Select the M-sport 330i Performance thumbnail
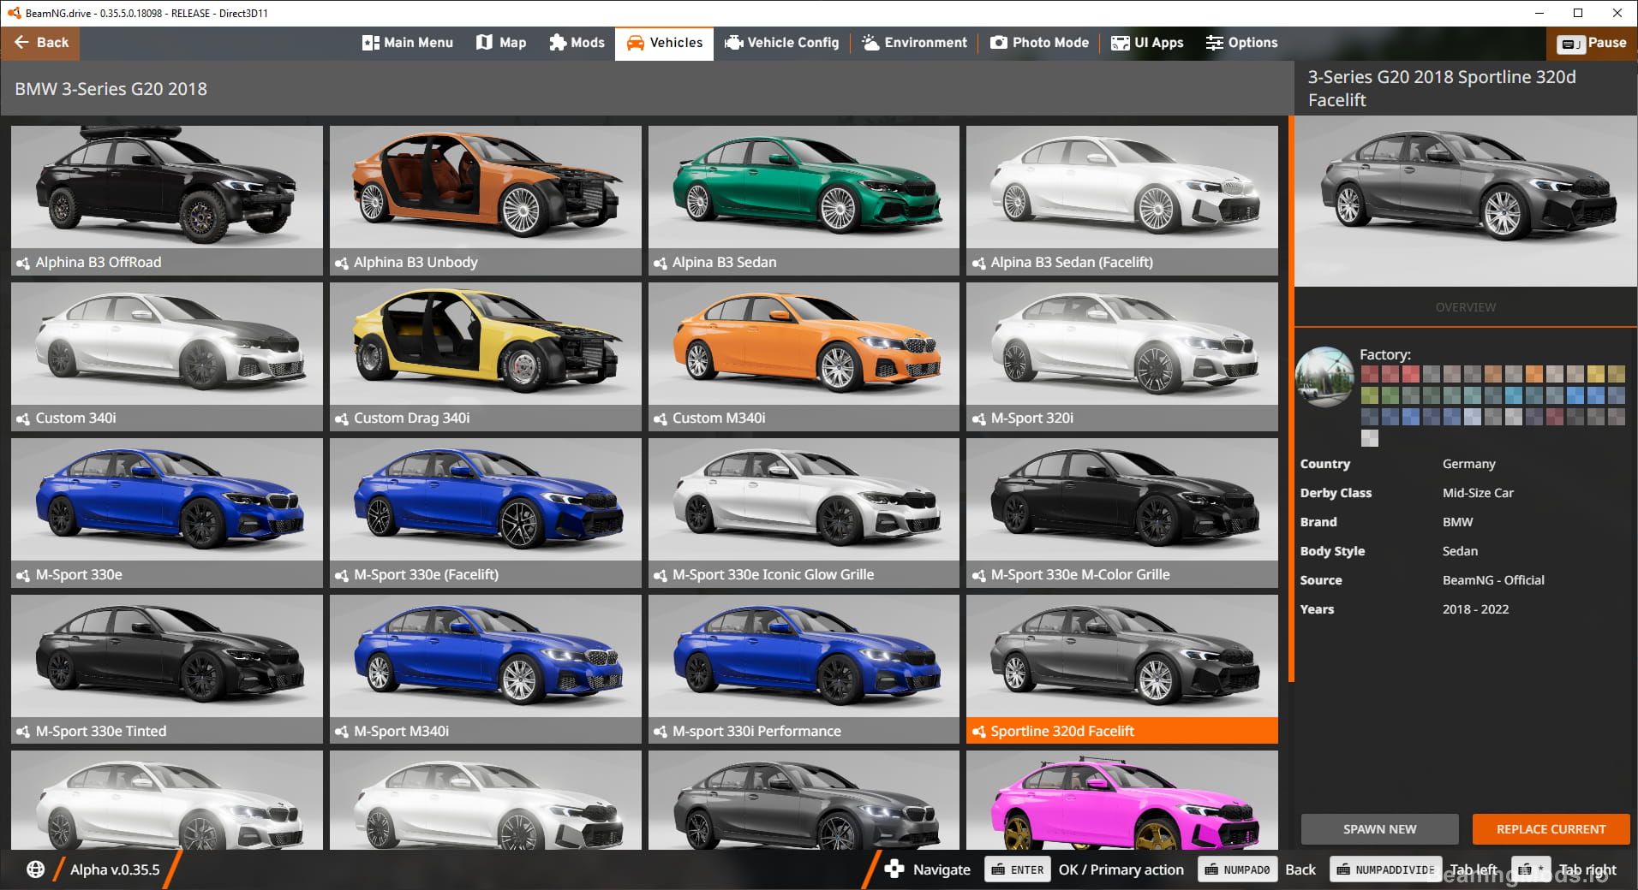Image resolution: width=1638 pixels, height=890 pixels. click(804, 656)
